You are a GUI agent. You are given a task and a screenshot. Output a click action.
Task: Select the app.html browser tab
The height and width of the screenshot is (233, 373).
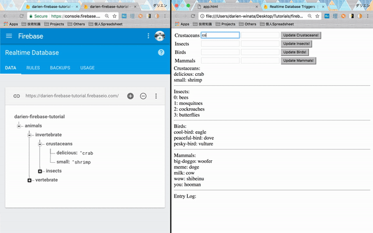[227, 7]
